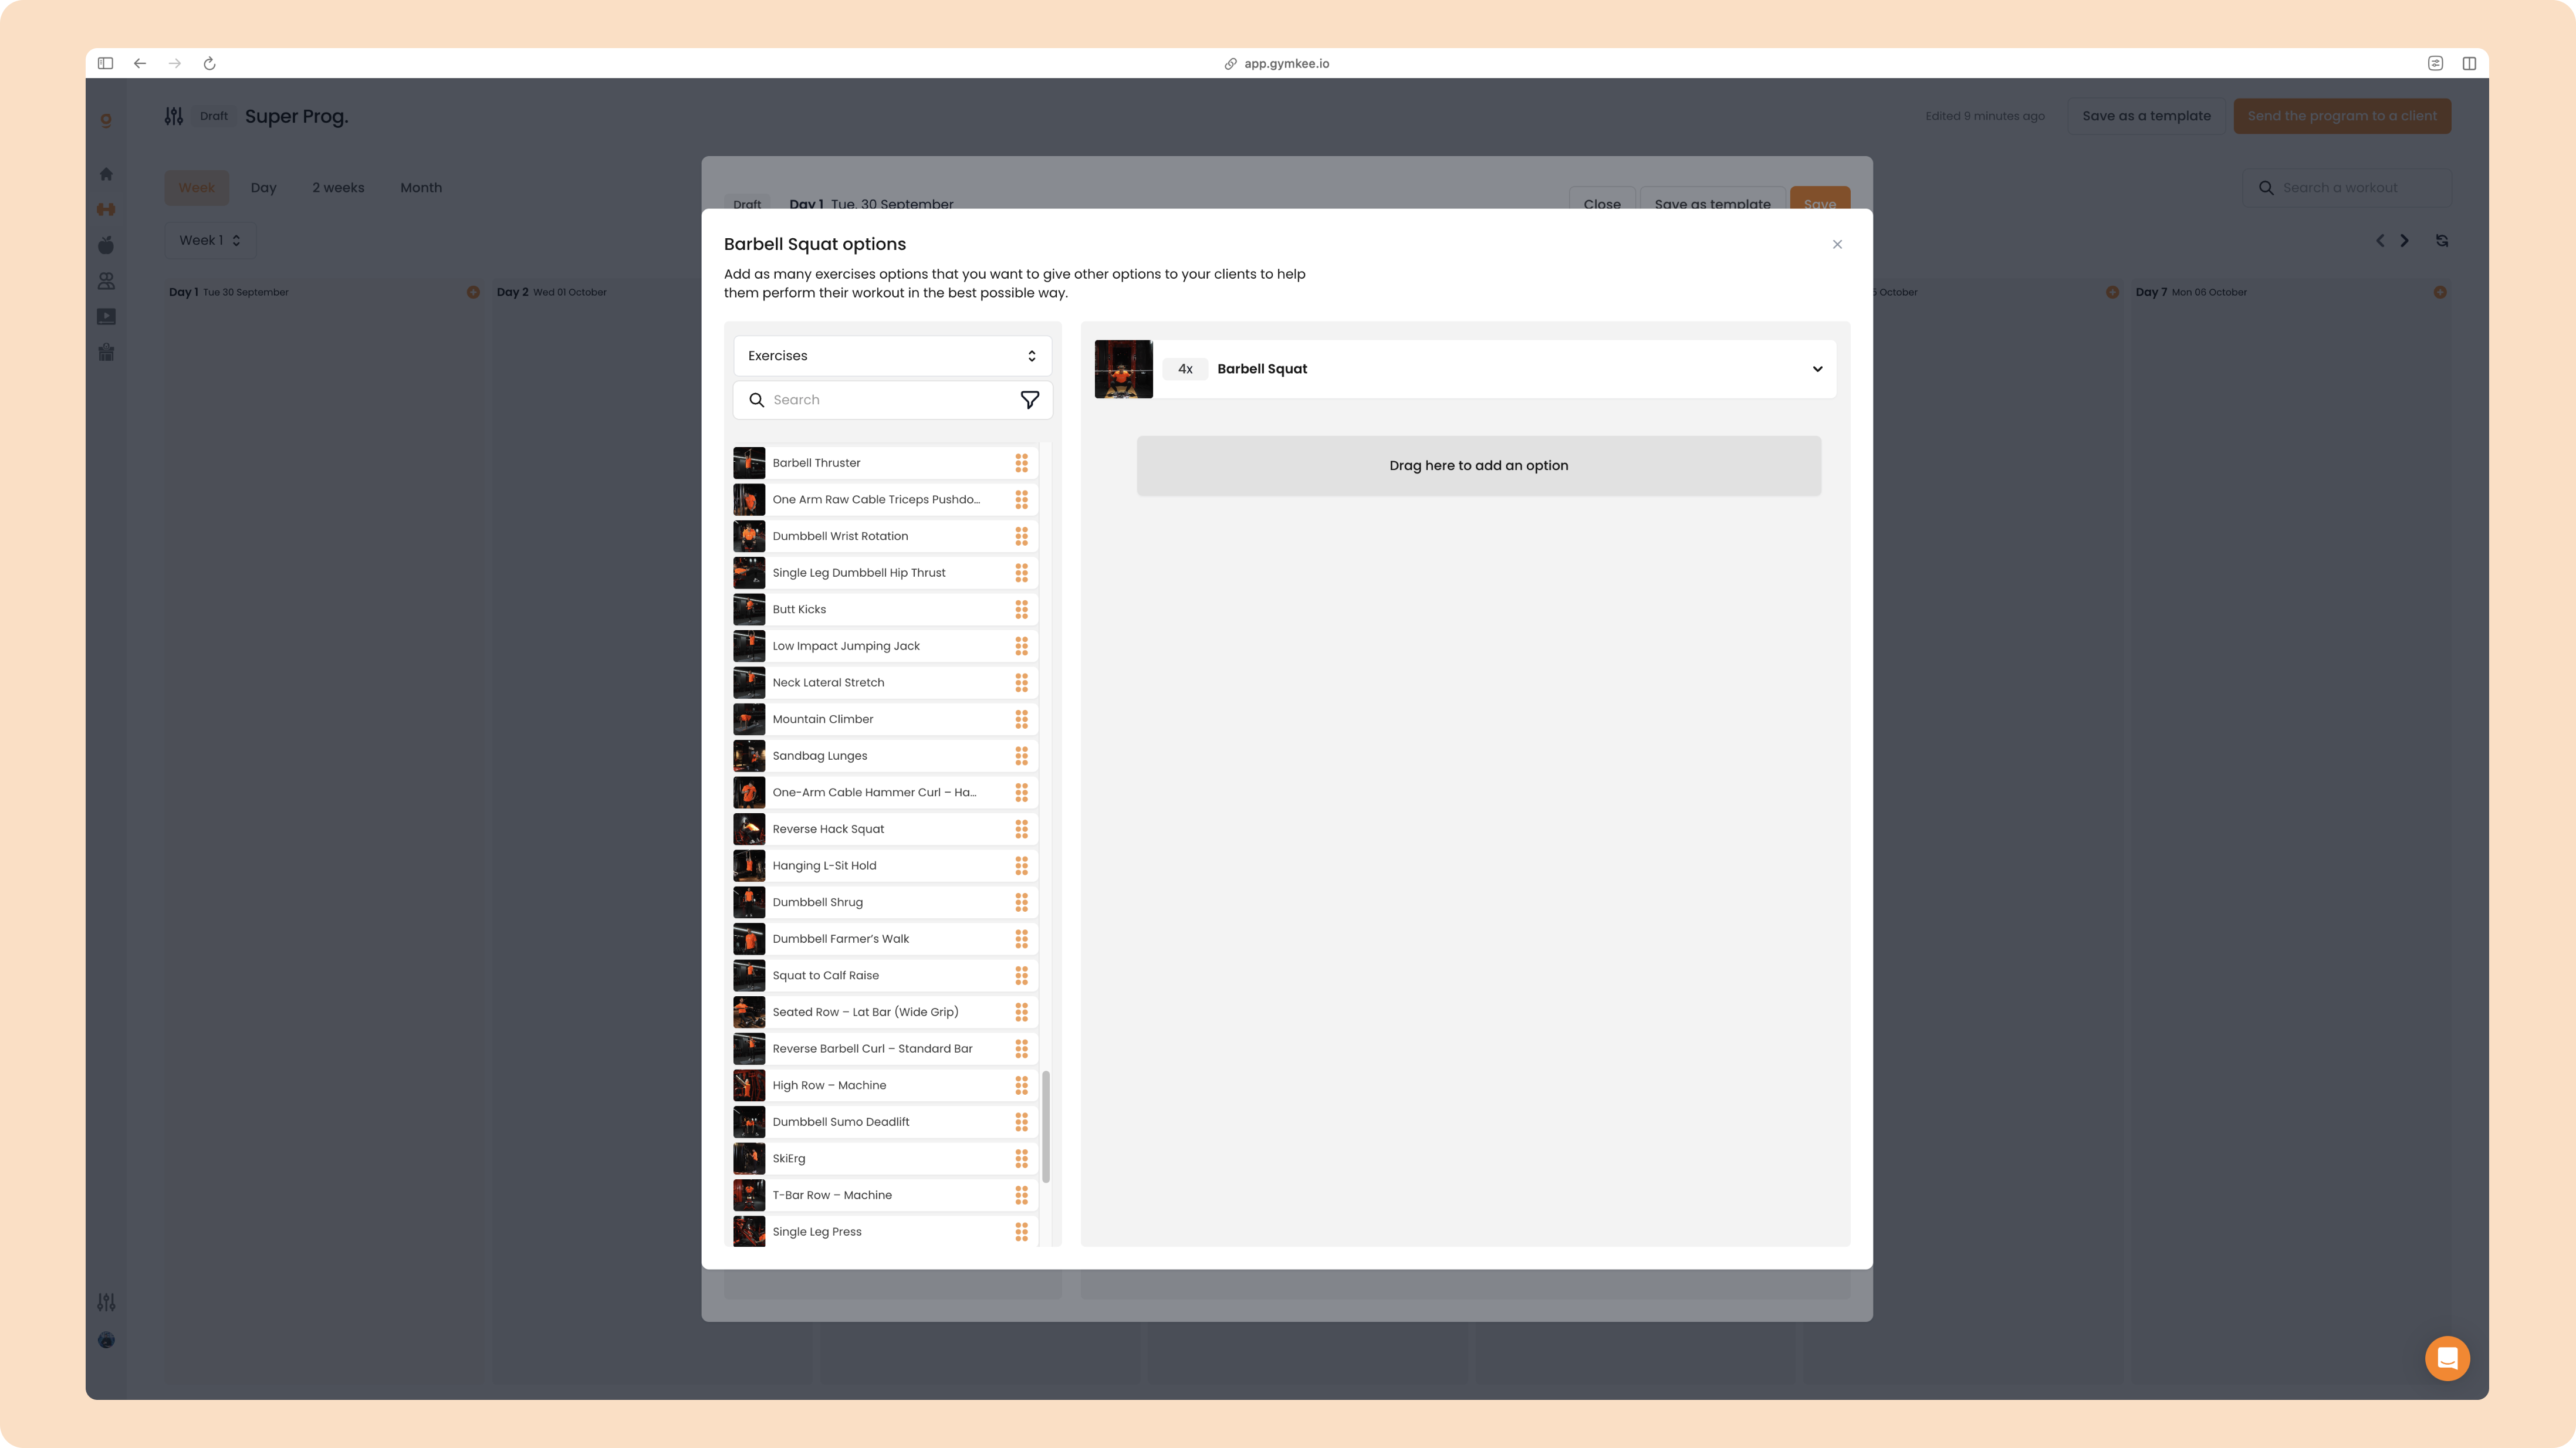Click the filter funnel icon beside Search
This screenshot has width=2576, height=1448.
[x=1029, y=400]
